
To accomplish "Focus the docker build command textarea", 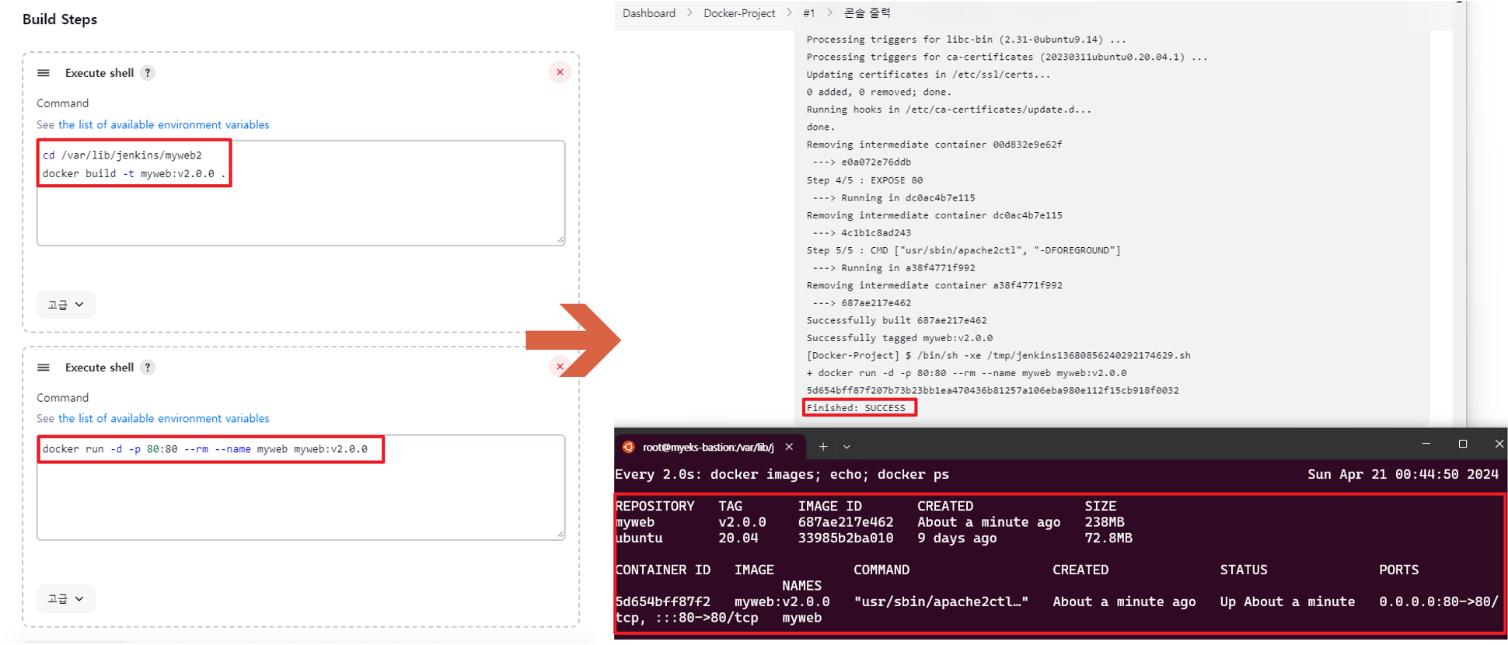I will coord(301,193).
